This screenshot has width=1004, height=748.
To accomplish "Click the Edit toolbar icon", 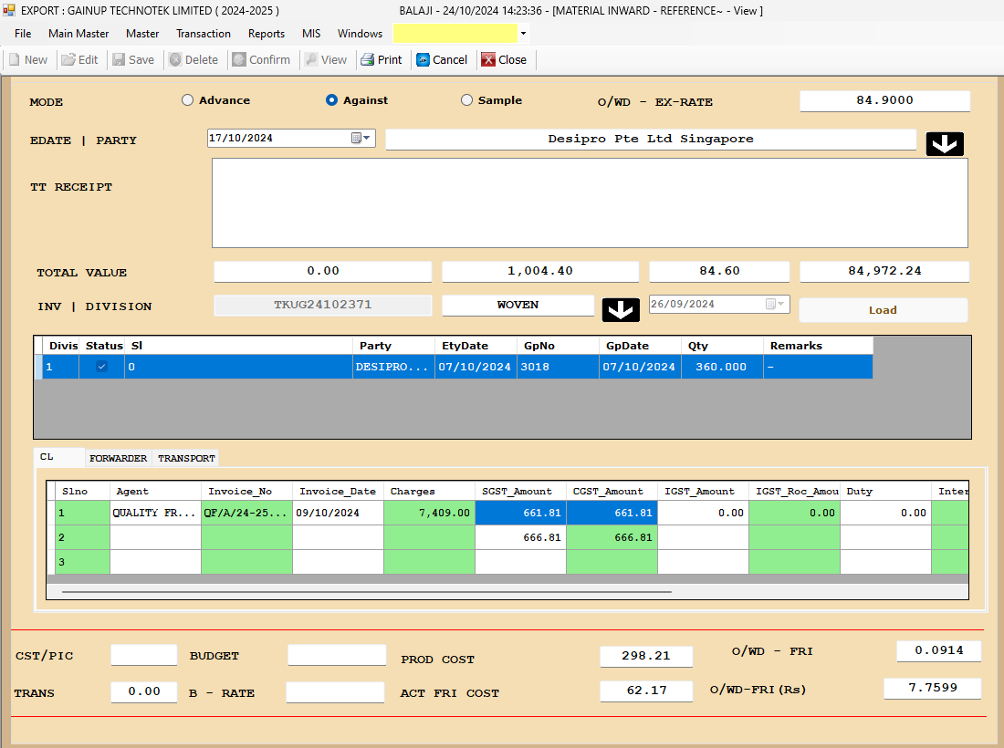I will [69, 60].
